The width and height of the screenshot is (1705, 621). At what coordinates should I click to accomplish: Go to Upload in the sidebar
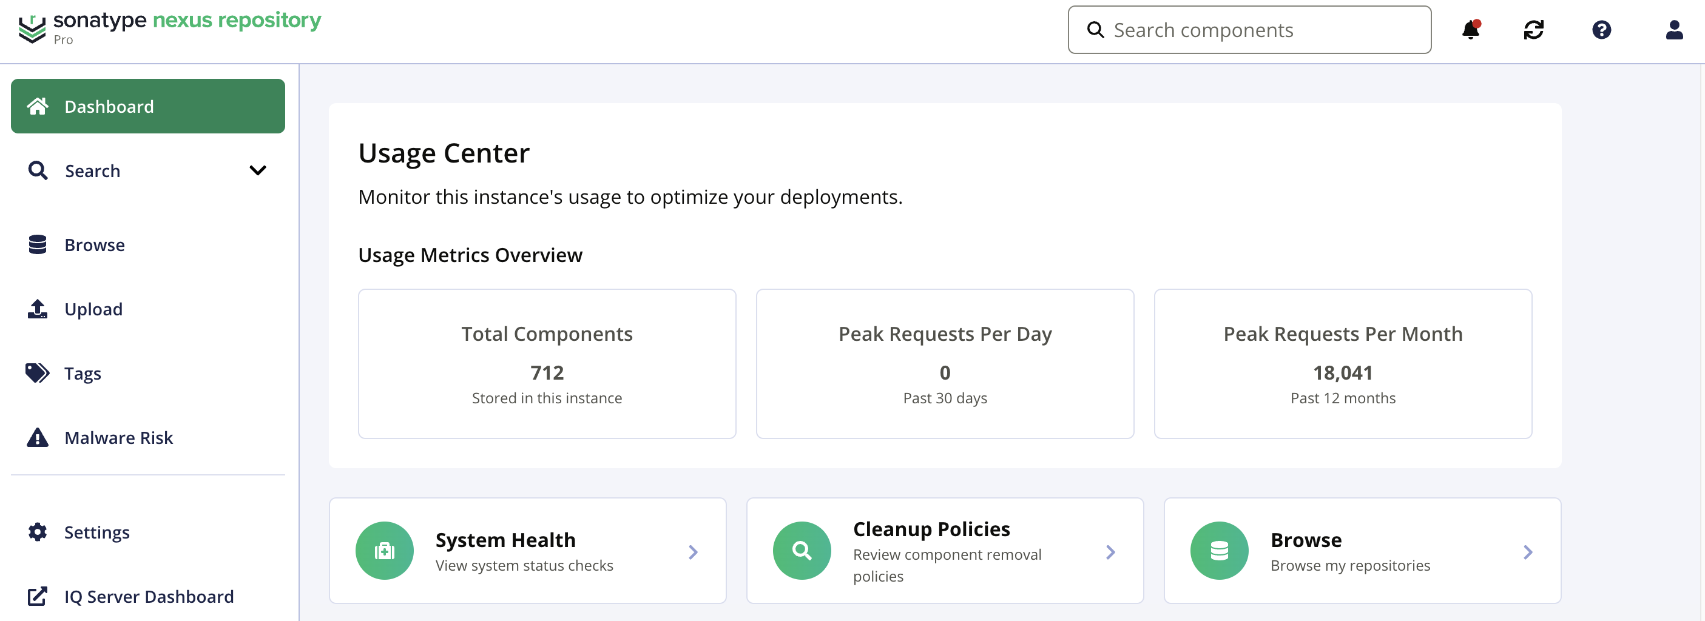[93, 309]
